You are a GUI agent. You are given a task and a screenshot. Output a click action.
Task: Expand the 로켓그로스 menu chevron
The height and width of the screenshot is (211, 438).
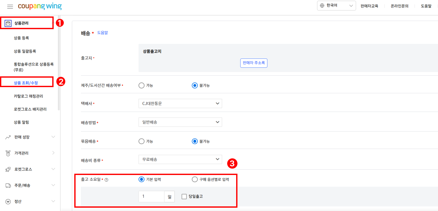53,169
